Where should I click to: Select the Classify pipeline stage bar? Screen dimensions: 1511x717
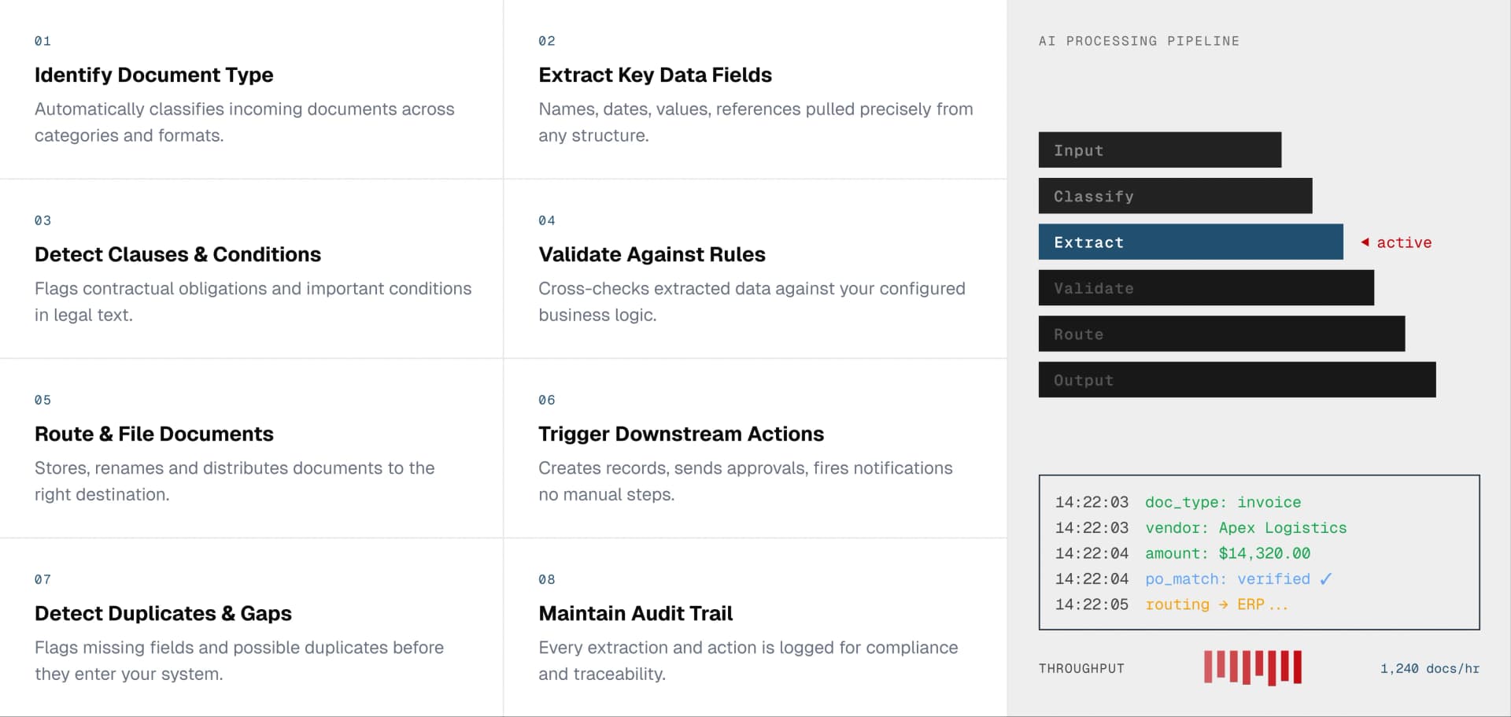pyautogui.click(x=1175, y=196)
